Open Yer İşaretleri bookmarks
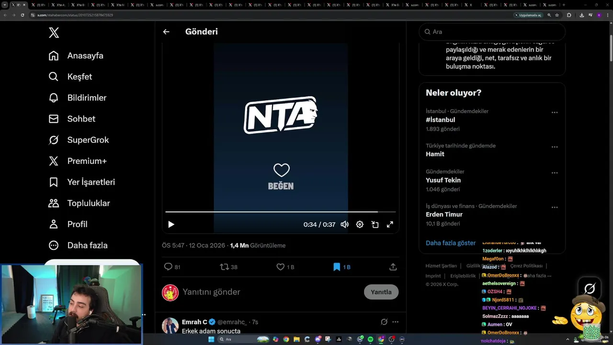 pyautogui.click(x=82, y=182)
